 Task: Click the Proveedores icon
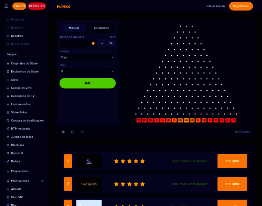(x=8, y=171)
